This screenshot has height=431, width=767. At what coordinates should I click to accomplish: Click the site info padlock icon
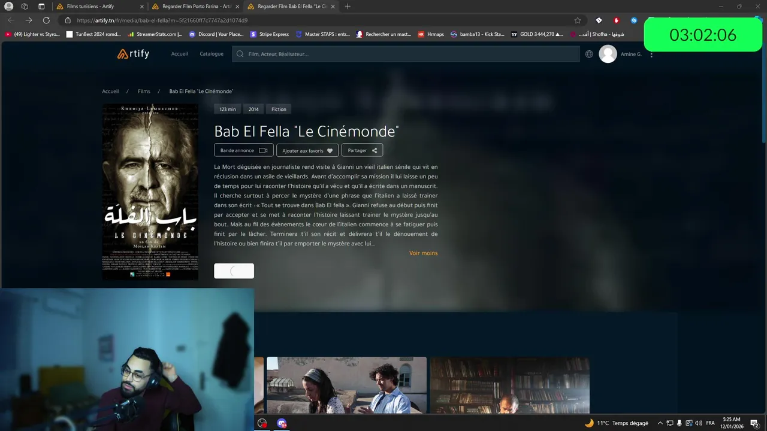(x=68, y=20)
